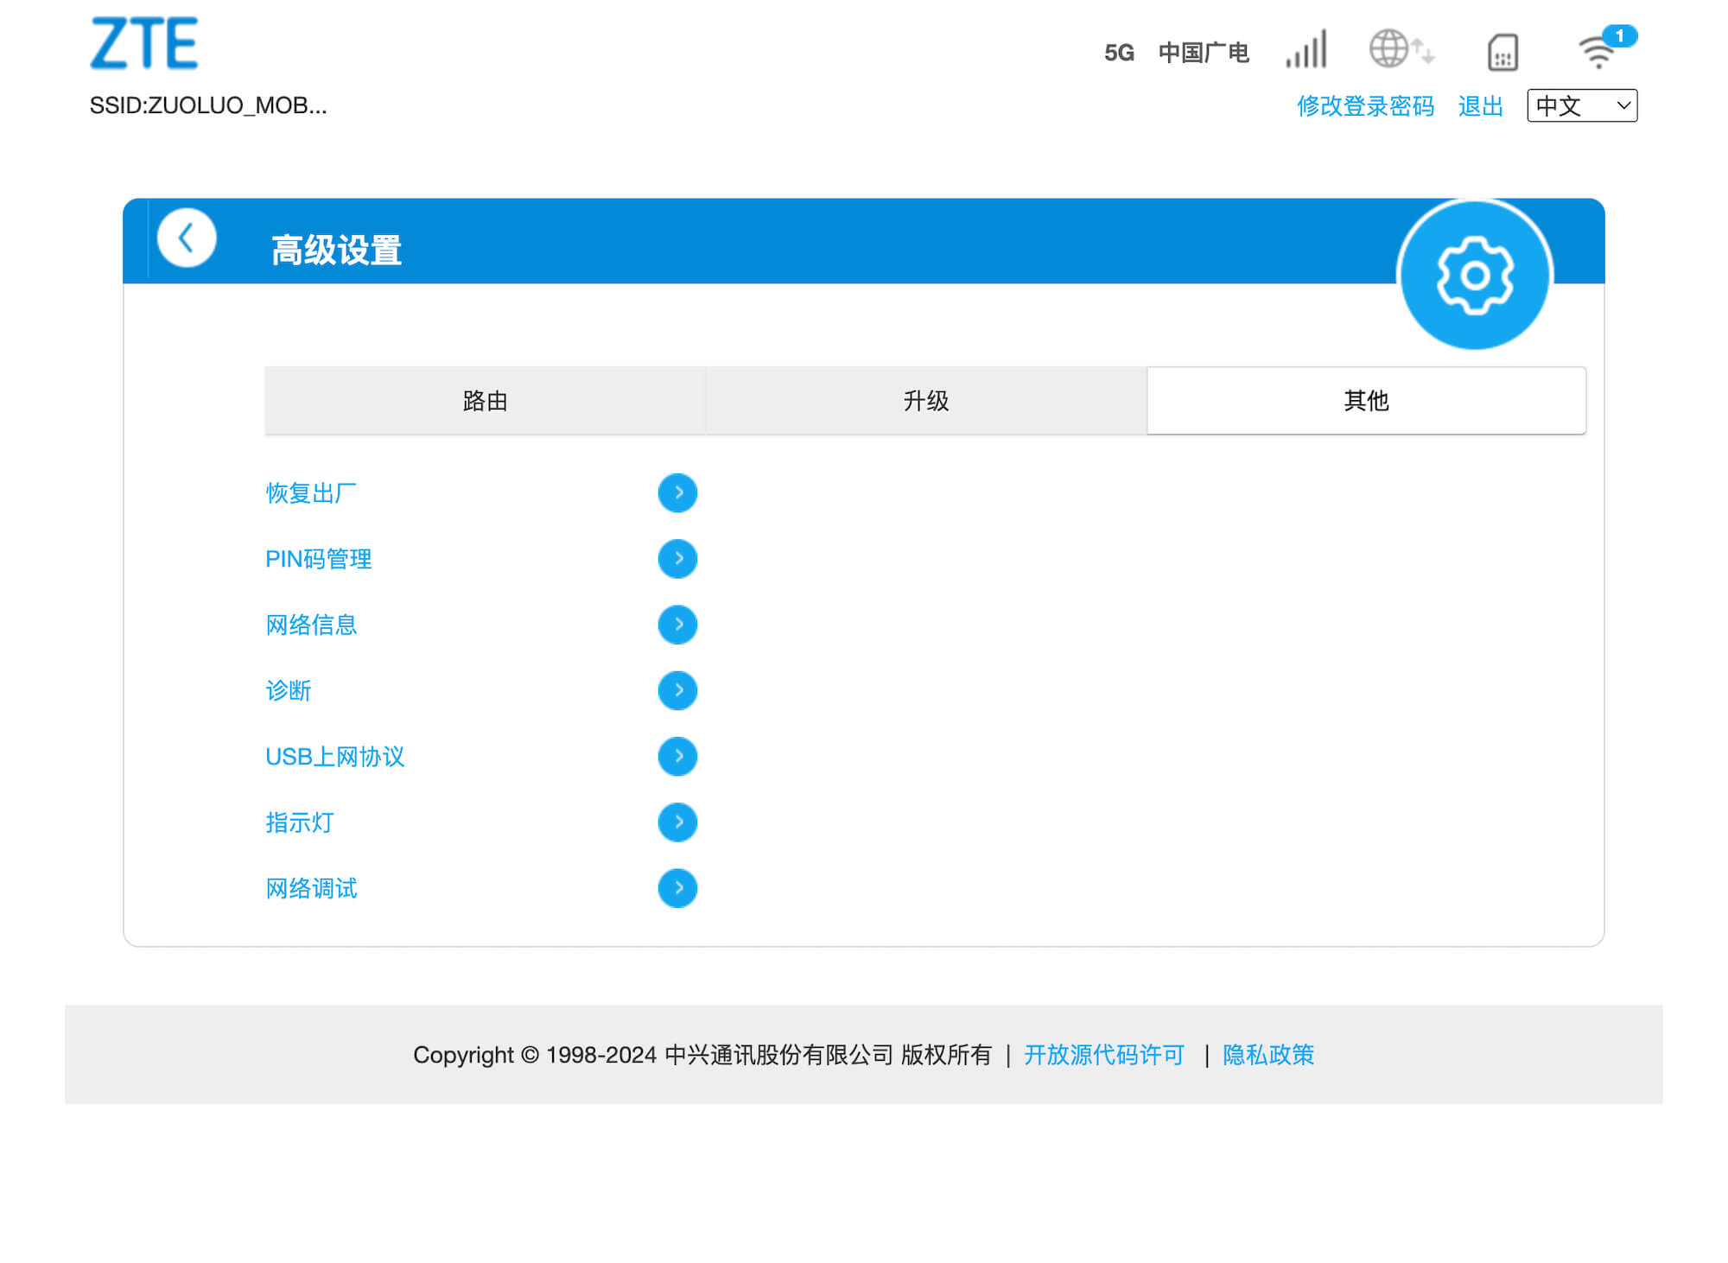Image resolution: width=1728 pixels, height=1263 pixels.
Task: Switch to the 升级 tab
Action: (925, 401)
